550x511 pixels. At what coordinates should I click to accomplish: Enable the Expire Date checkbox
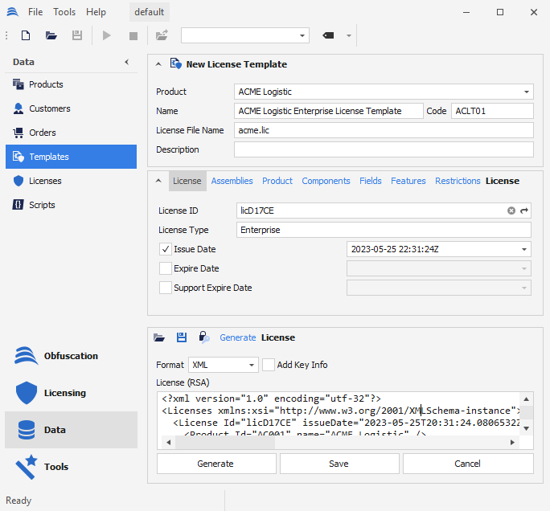[x=166, y=268]
